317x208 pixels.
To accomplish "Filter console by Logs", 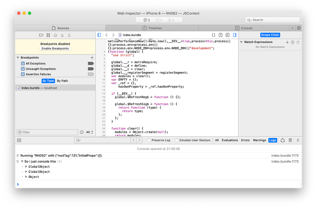I will pos(272,140).
